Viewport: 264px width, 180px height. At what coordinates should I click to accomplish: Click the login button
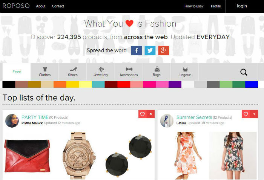[242, 6]
